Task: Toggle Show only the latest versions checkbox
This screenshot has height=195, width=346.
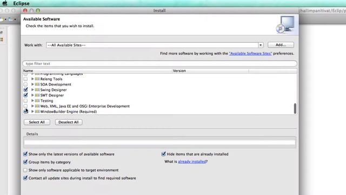Action: coord(25,154)
